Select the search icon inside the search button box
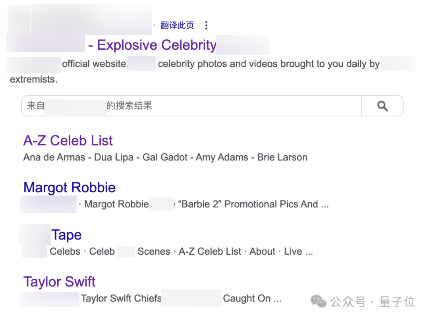This screenshot has height=319, width=429. [382, 106]
